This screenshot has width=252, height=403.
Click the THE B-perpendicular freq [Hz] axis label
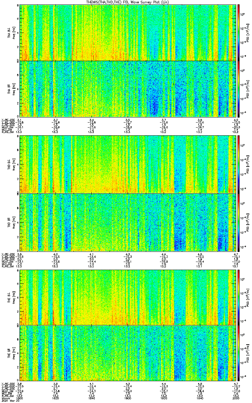14,297
